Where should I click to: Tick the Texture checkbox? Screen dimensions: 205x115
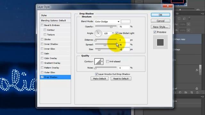tap(45, 34)
